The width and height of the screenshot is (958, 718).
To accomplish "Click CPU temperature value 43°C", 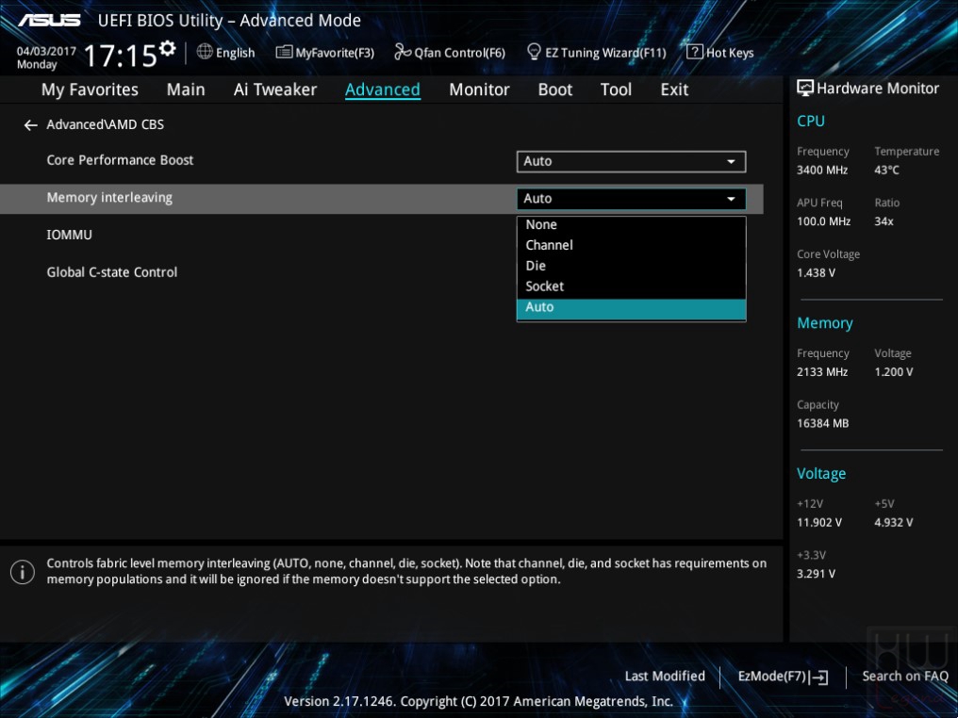I will (x=886, y=171).
